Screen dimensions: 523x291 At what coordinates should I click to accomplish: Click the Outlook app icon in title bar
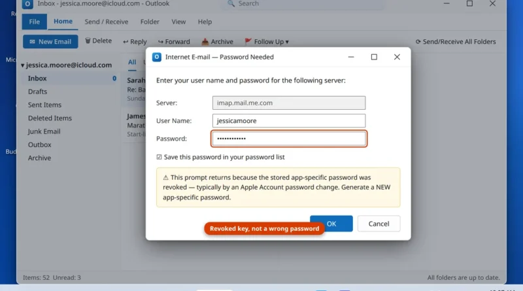[27, 4]
